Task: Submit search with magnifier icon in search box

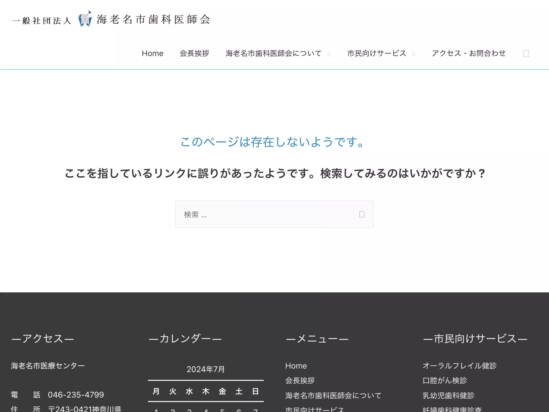Action: point(362,214)
